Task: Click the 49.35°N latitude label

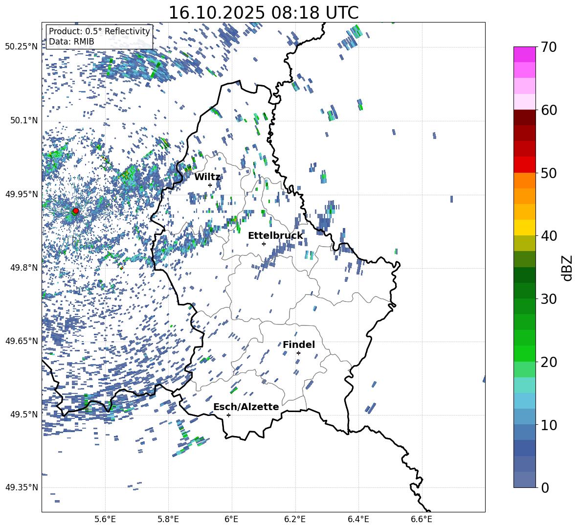Action: [x=22, y=487]
